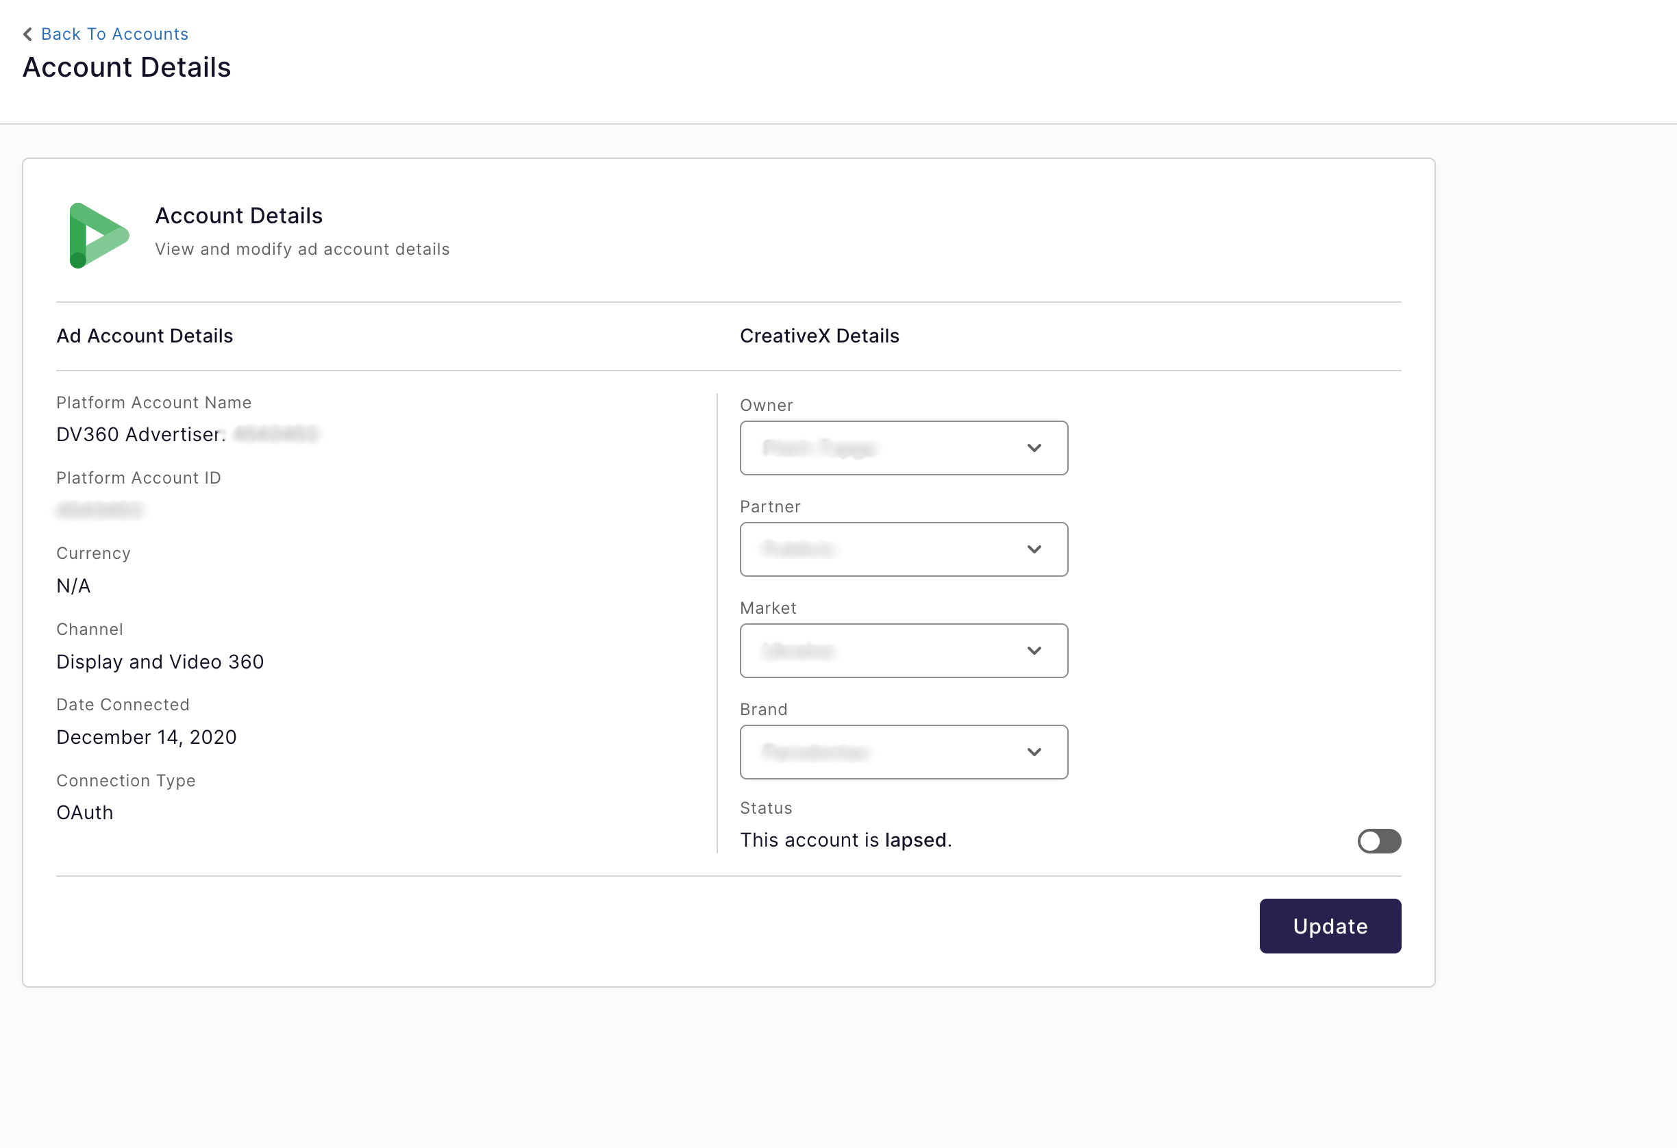Toggle the lapsed account status switch
This screenshot has width=1677, height=1148.
click(x=1379, y=841)
